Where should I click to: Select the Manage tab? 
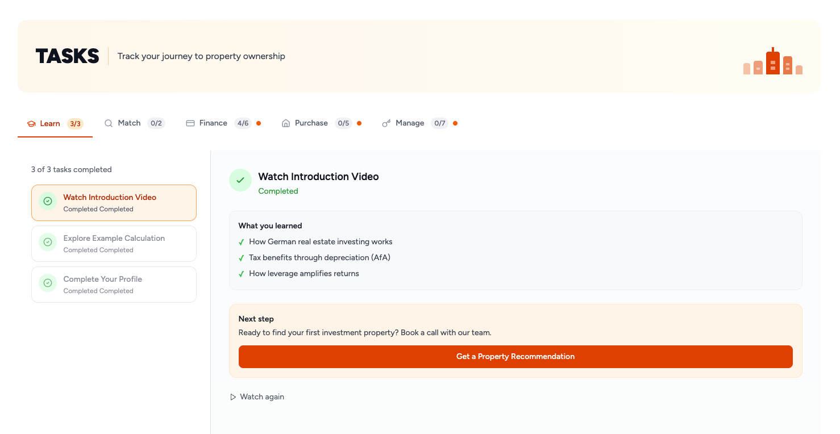point(410,123)
